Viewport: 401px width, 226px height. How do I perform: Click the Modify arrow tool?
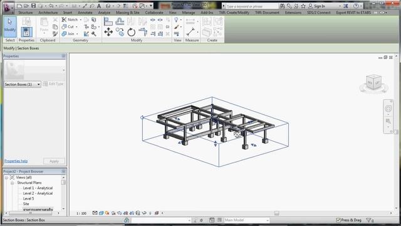click(10, 26)
